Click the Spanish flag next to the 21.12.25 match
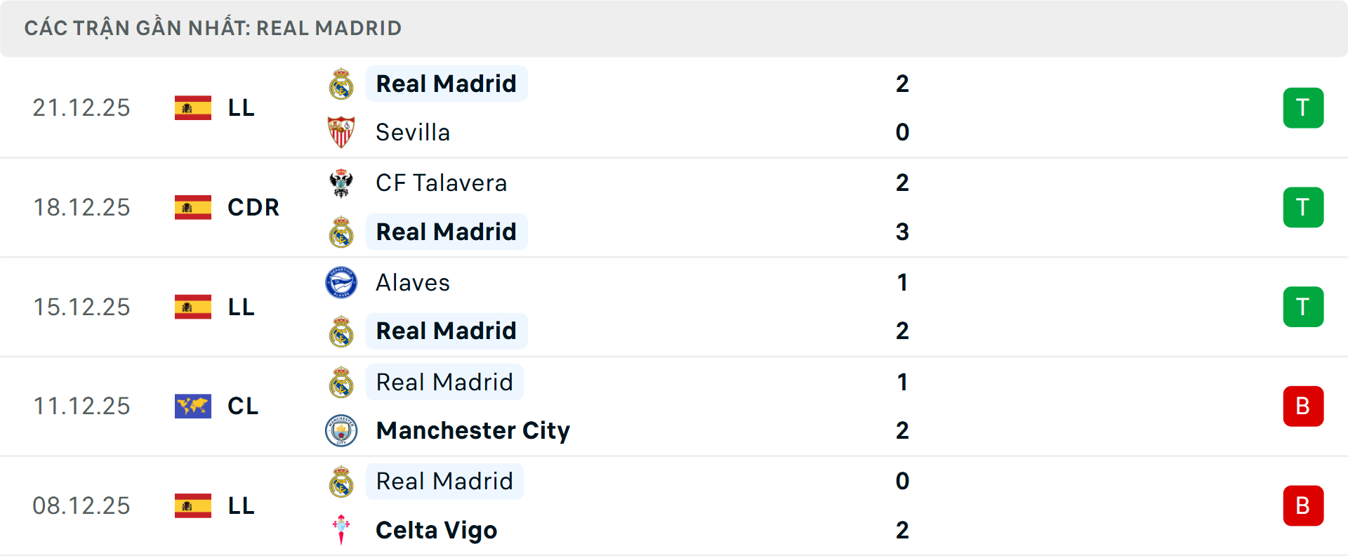The height and width of the screenshot is (556, 1348). (x=192, y=108)
